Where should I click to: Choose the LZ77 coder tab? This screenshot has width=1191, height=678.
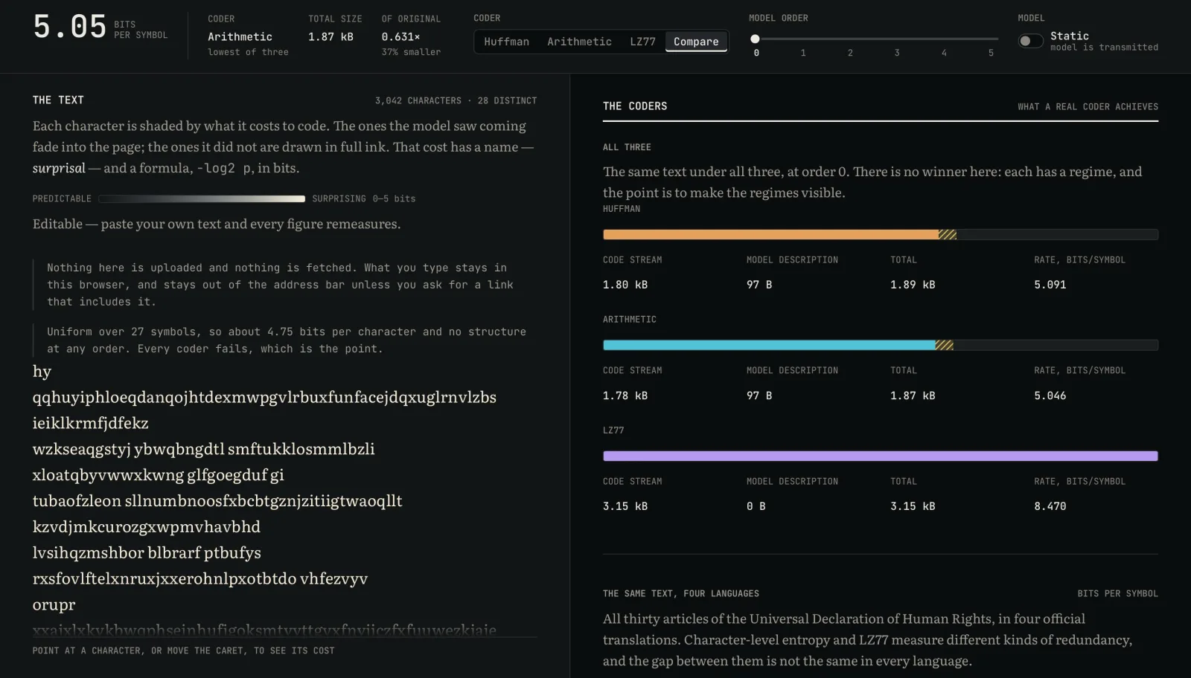coord(642,42)
